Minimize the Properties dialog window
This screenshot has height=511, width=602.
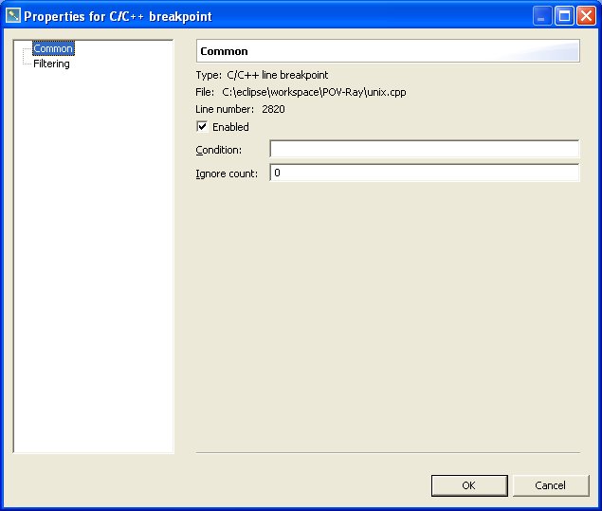pos(541,16)
